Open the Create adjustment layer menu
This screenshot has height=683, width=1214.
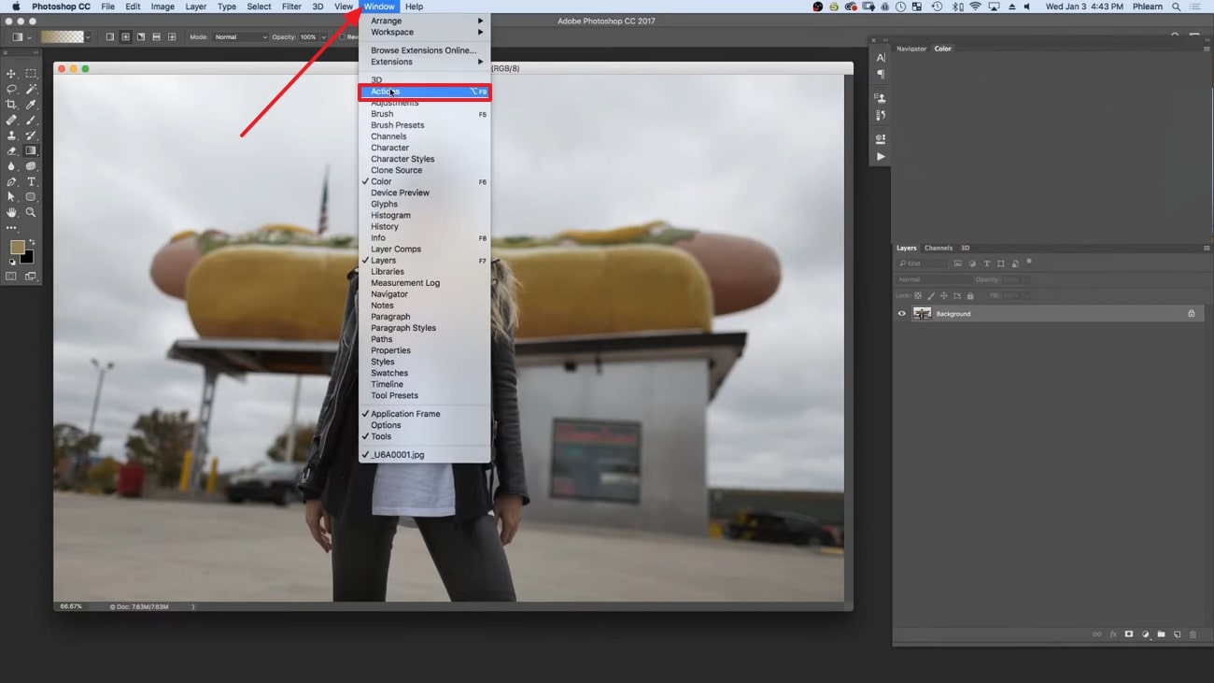point(1145,634)
